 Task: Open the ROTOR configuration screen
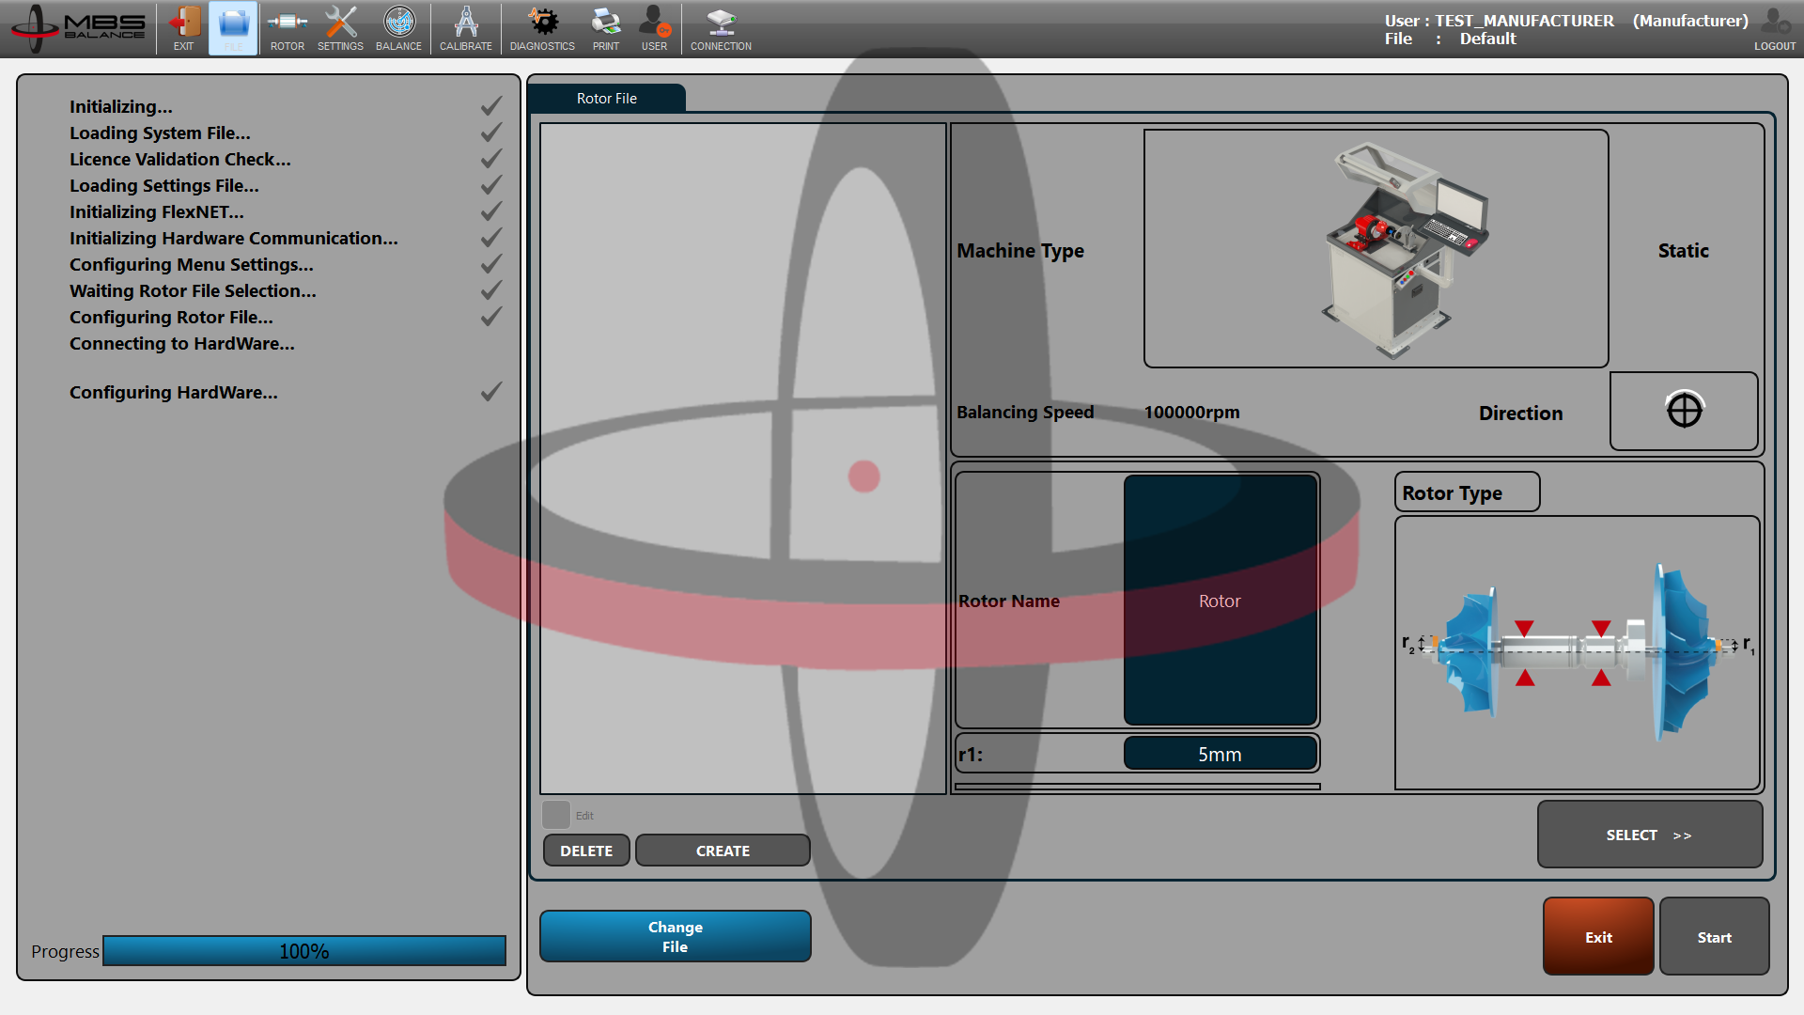(x=287, y=28)
